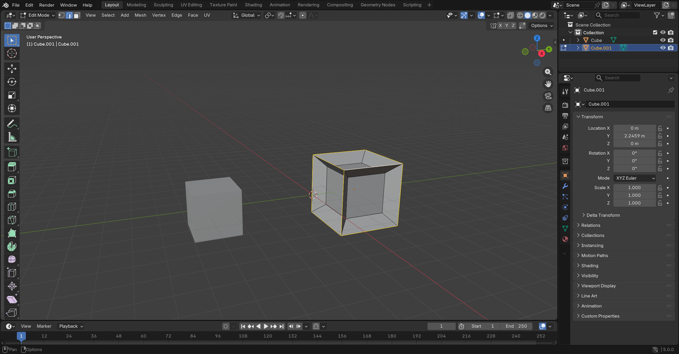This screenshot has width=679, height=354.
Task: Click the viewport zoom magnifier icon
Action: coord(548,72)
